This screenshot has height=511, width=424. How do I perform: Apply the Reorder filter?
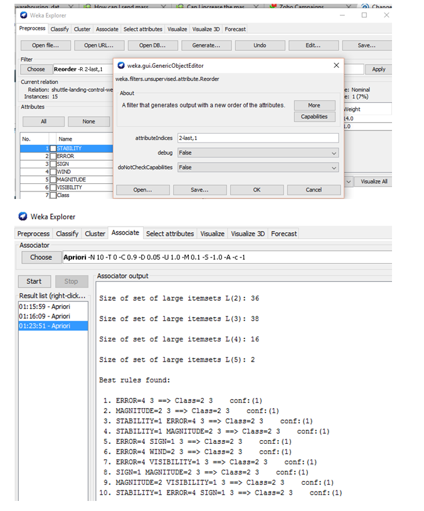pos(378,70)
